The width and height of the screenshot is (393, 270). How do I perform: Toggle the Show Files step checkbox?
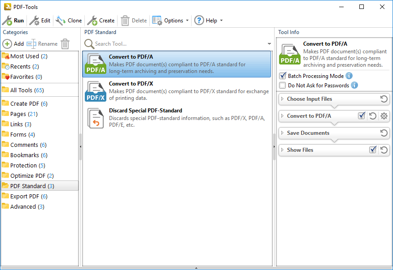pos(373,150)
